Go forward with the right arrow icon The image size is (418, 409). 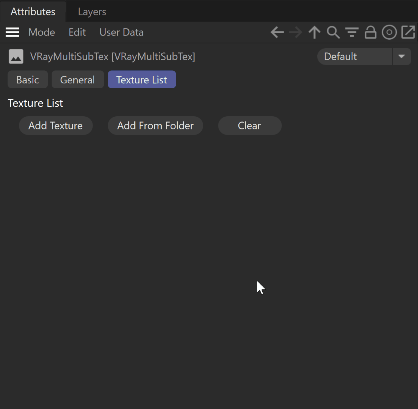[296, 33]
